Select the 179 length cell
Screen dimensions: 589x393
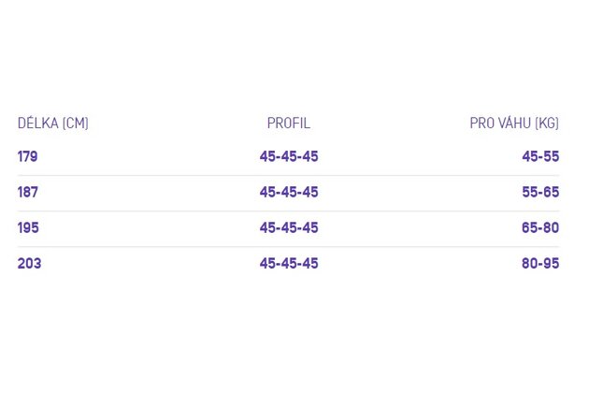tap(27, 156)
